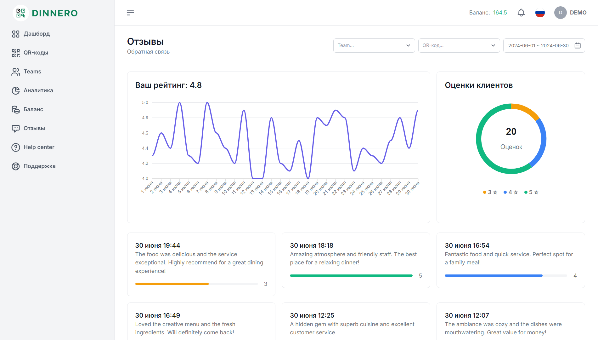Click the Dinnero QR logo icon

tap(21, 13)
